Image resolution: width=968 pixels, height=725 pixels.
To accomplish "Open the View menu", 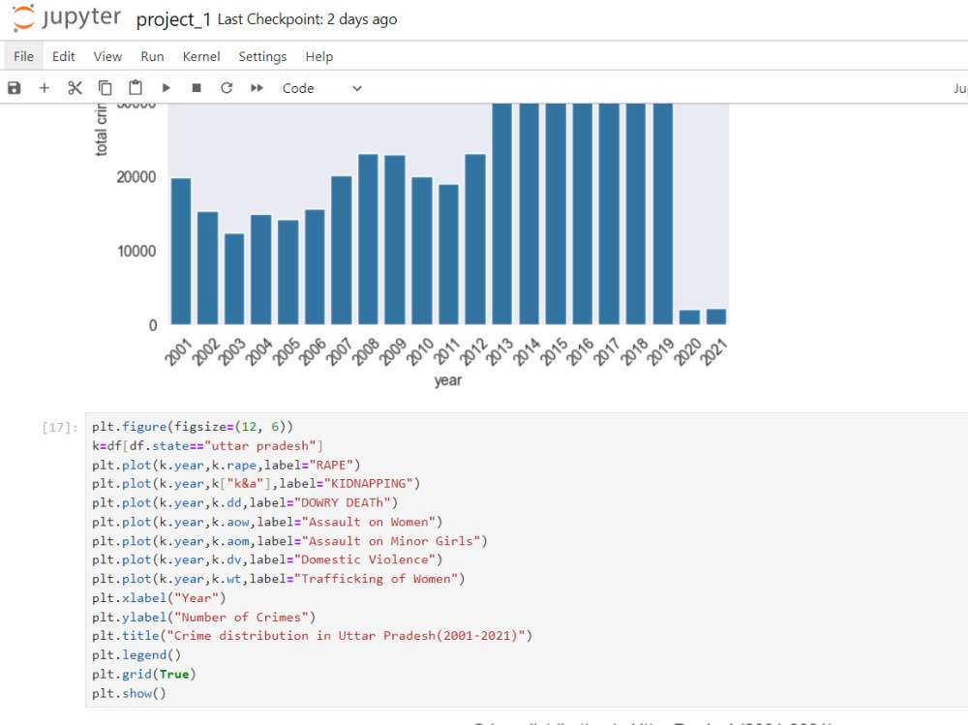I will click(107, 56).
